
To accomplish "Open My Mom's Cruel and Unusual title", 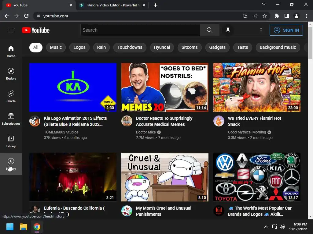I will tap(164, 211).
